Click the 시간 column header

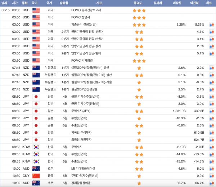15,3
